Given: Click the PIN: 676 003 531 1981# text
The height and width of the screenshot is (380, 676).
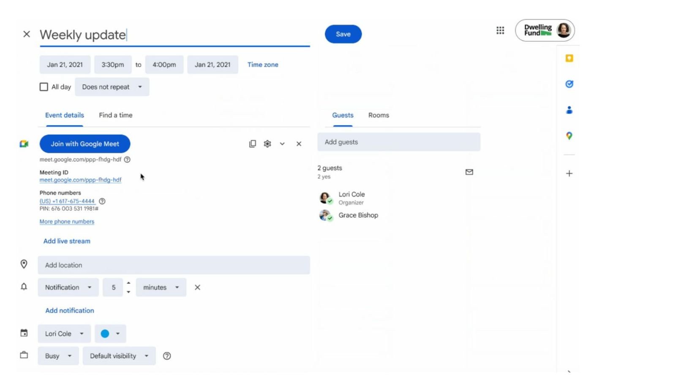Looking at the screenshot, I should (69, 209).
